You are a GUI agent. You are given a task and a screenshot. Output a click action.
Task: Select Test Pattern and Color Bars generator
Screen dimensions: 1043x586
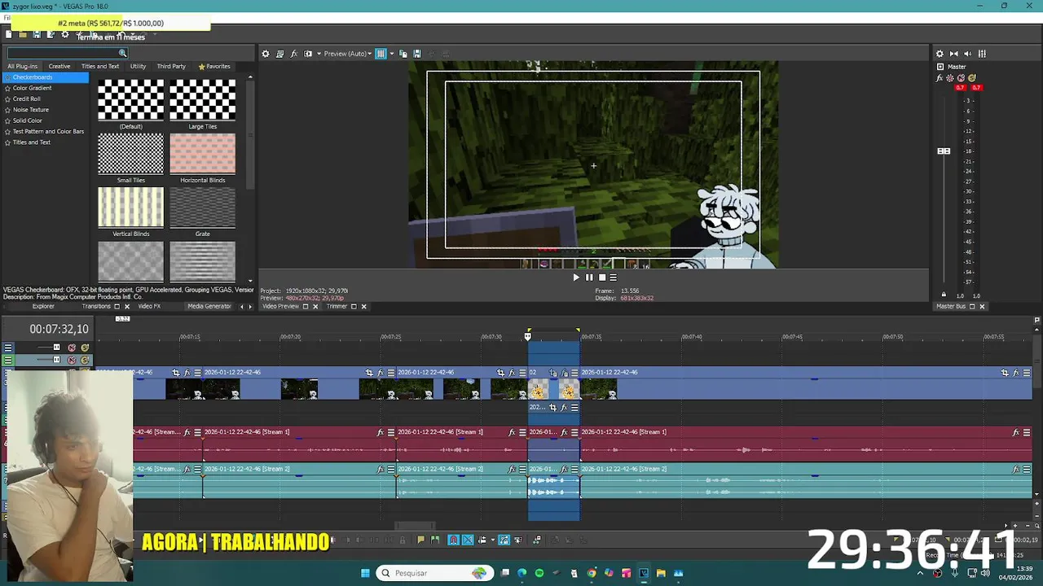48,131
